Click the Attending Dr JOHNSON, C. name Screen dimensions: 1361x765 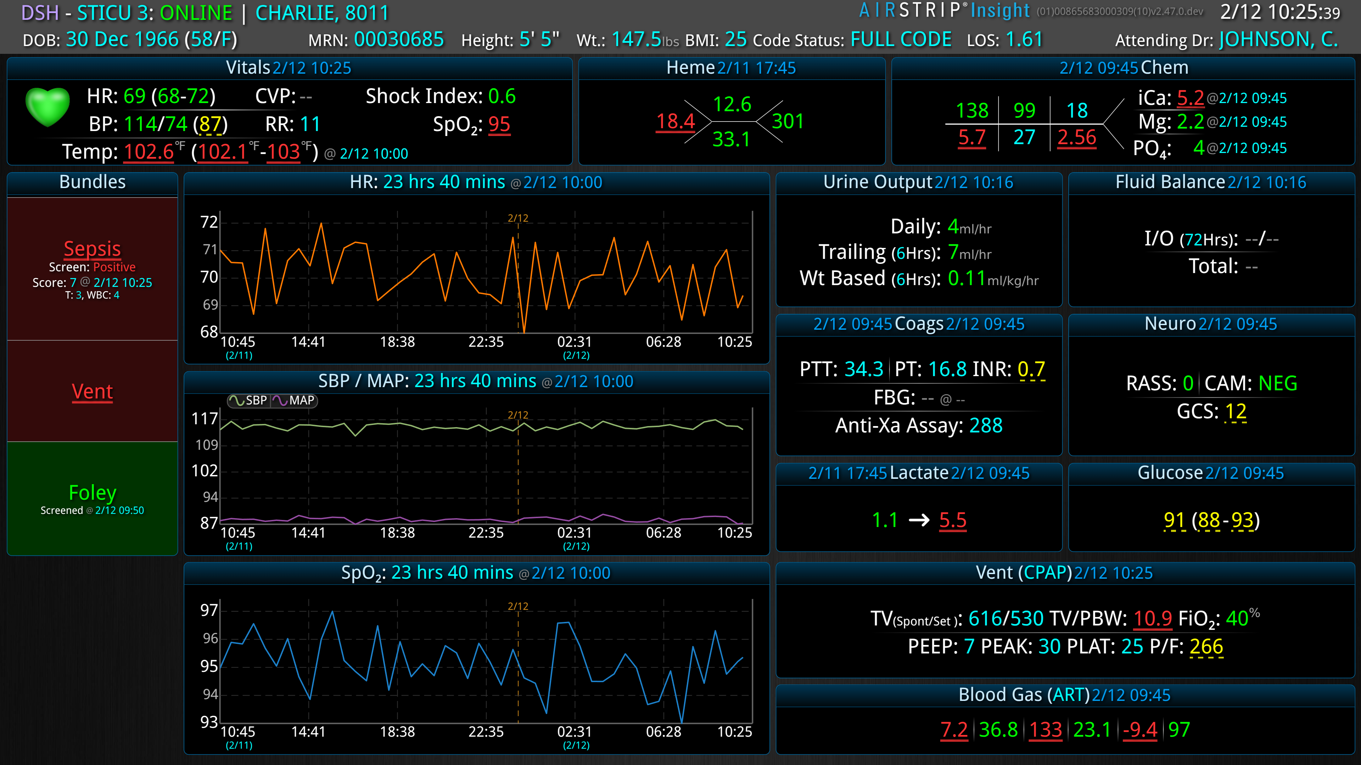(x=1278, y=40)
